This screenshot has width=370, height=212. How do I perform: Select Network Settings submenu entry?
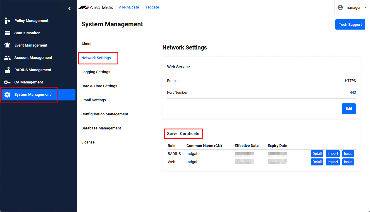[x=96, y=58]
